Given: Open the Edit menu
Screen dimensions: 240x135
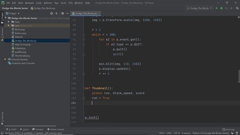Looking at the screenshot, I should tap(14, 3).
